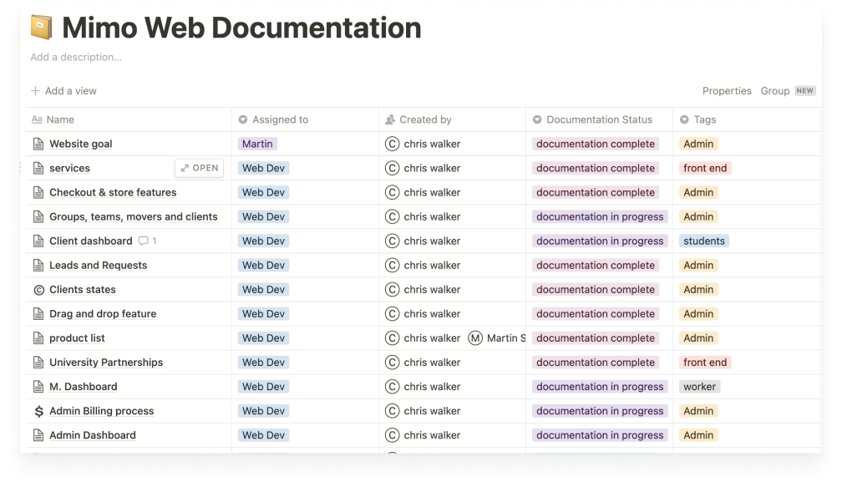Open Drag and drop feature page
842x487 pixels.
pyautogui.click(x=103, y=314)
